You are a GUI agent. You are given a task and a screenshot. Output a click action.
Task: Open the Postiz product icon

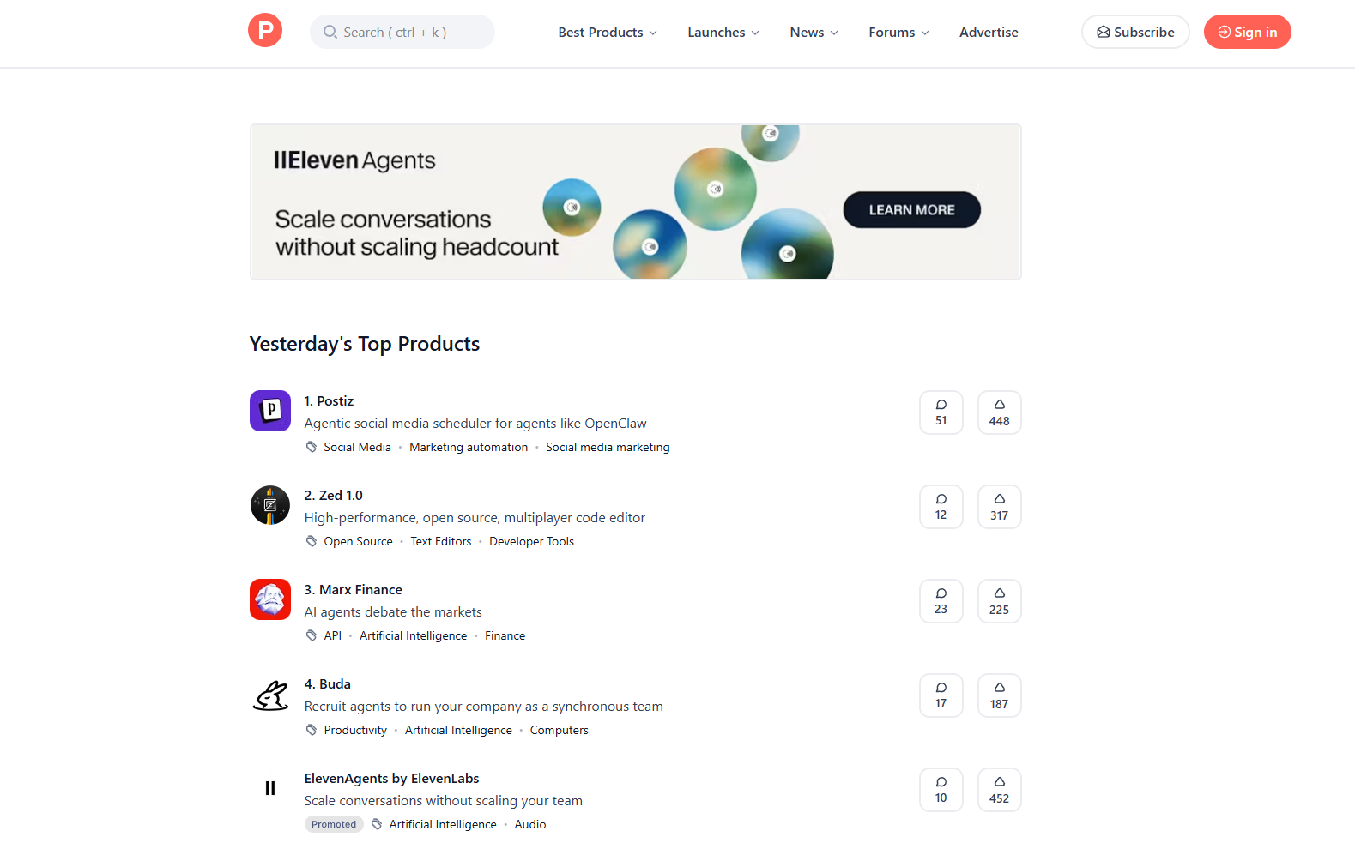(270, 411)
